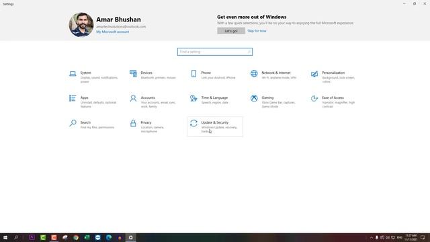Open the System settings category
The width and height of the screenshot is (430, 242).
point(94,77)
